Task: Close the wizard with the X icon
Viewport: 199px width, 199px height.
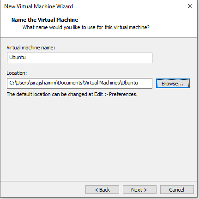Action: [x=190, y=6]
